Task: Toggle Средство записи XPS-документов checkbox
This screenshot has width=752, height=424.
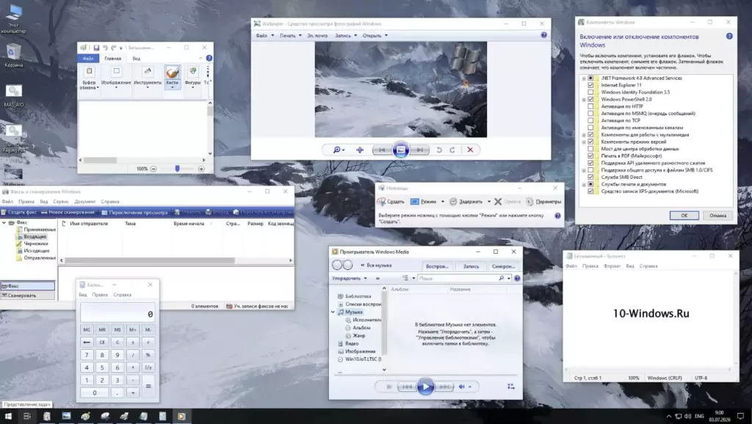Action: pos(590,191)
